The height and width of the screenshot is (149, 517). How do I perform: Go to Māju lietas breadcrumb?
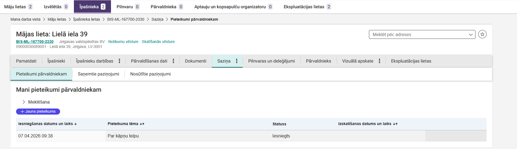[x=57, y=19]
